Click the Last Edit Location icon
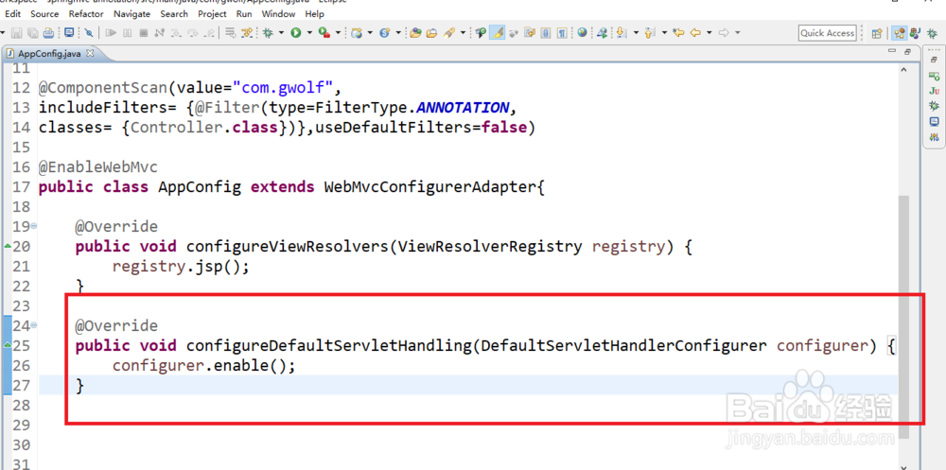 [x=678, y=33]
